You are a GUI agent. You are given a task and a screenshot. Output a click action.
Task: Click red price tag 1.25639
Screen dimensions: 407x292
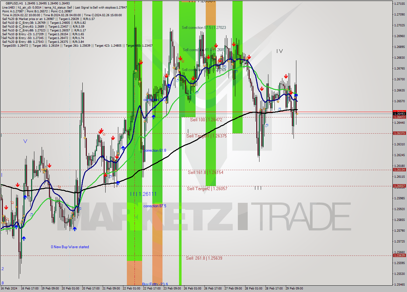(399, 255)
